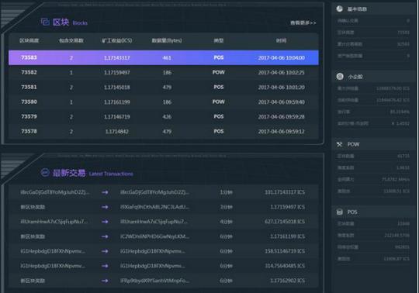Click the 基本信息 panel heading
The height and width of the screenshot is (293, 419).
357,9
